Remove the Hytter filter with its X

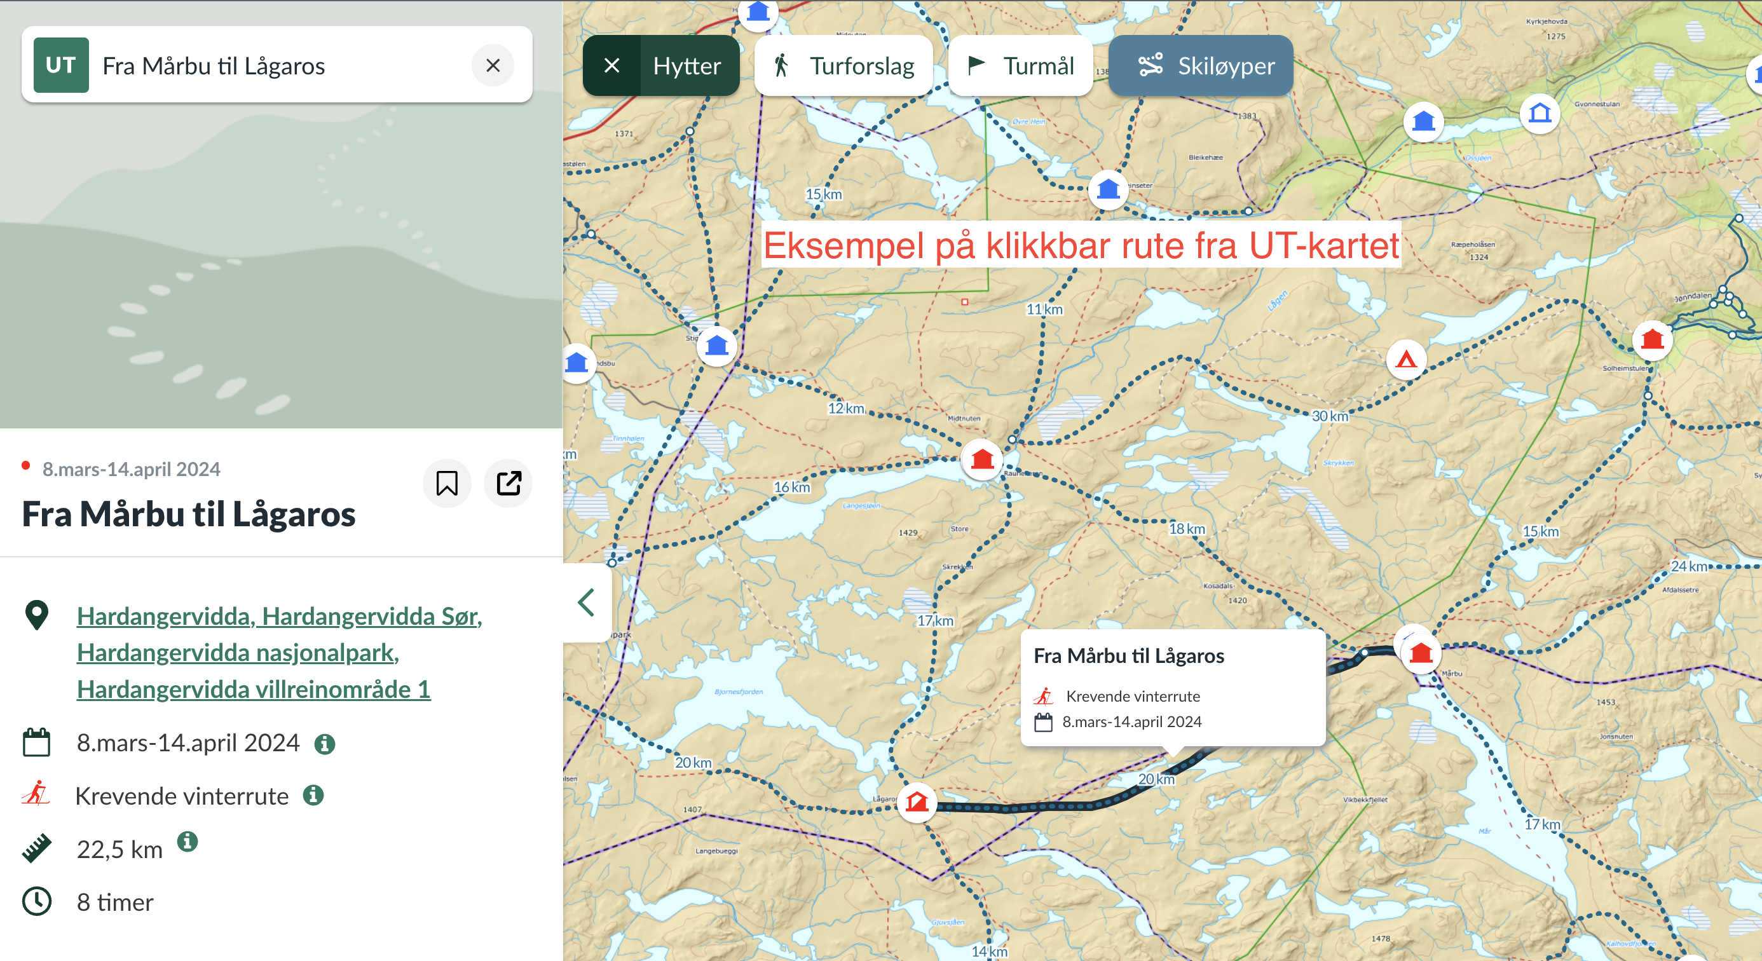(611, 65)
